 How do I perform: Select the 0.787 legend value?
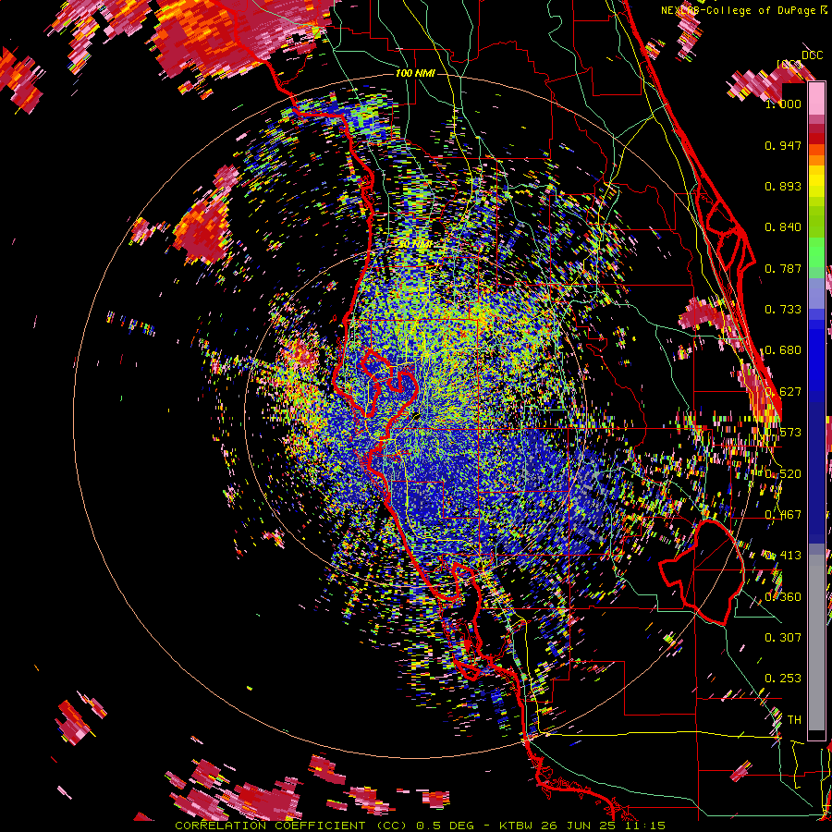click(x=783, y=268)
